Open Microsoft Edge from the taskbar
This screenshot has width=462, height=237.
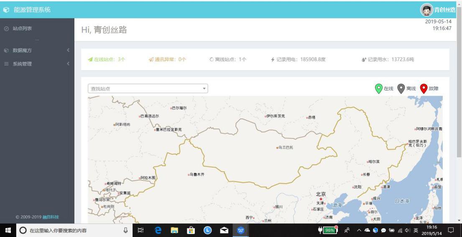[x=158, y=230]
